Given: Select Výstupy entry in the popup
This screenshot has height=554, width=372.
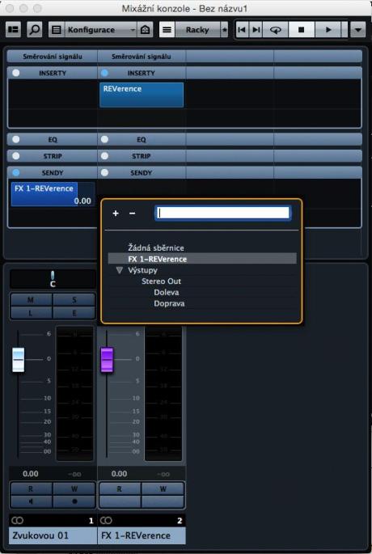Looking at the screenshot, I should pyautogui.click(x=142, y=270).
